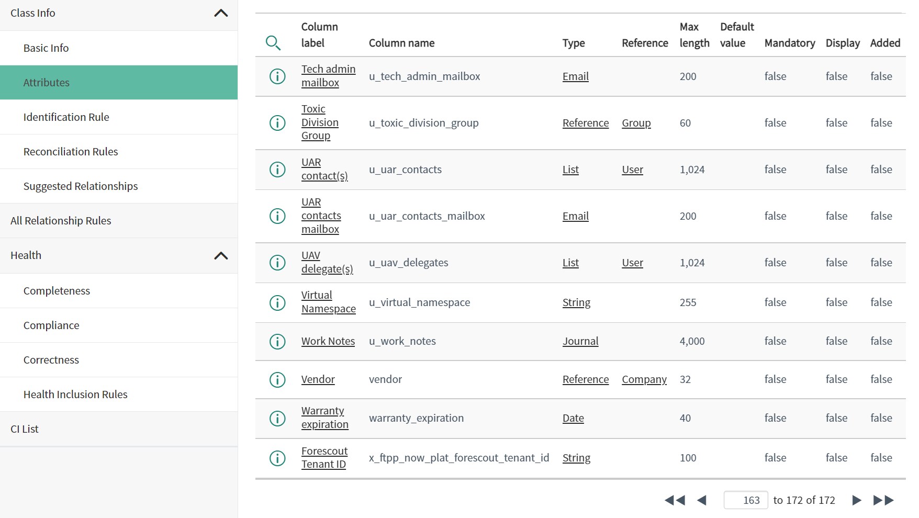Click the Virtual Namespace label link

click(328, 302)
